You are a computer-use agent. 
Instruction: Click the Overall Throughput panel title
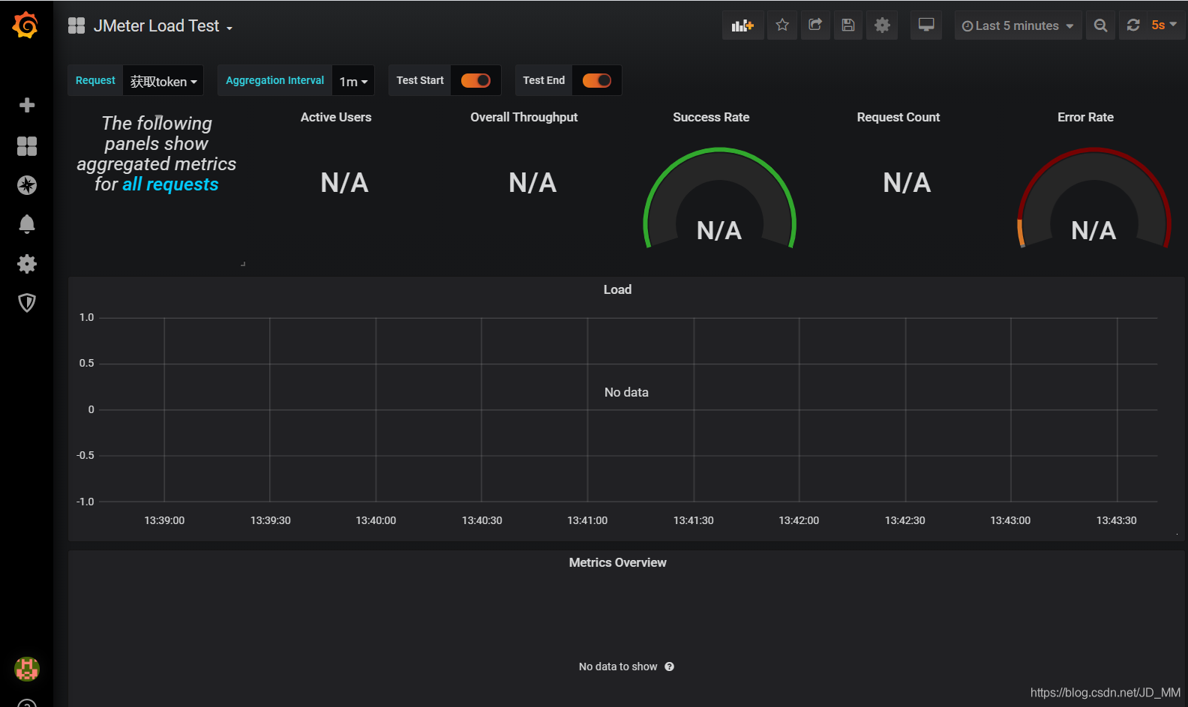(524, 117)
